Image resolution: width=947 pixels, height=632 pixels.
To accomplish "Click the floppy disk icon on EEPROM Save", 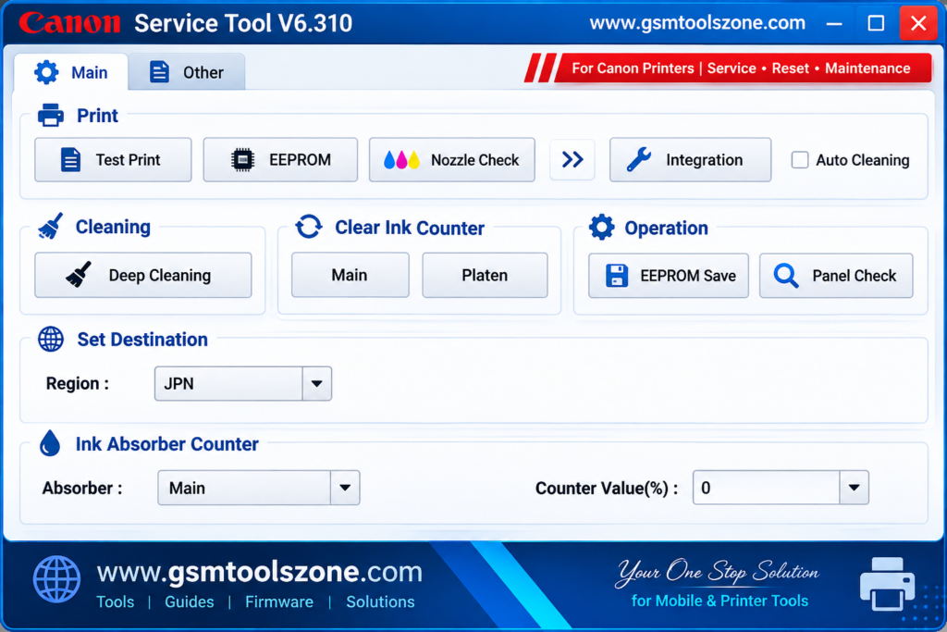I will pos(617,276).
